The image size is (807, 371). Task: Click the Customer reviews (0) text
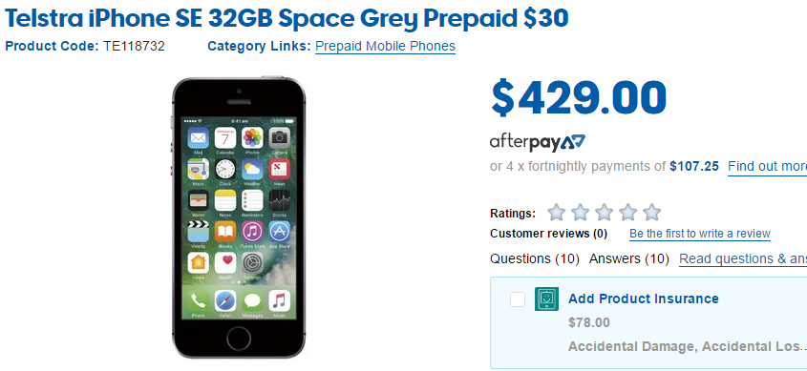click(548, 234)
